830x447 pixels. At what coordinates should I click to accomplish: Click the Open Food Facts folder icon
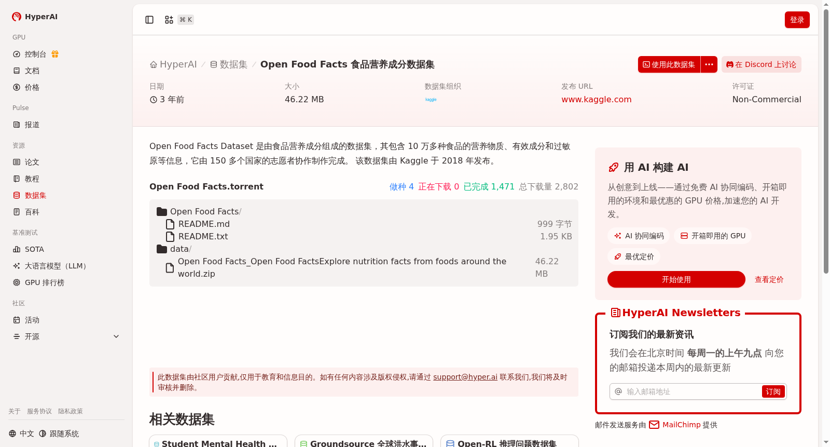point(162,212)
